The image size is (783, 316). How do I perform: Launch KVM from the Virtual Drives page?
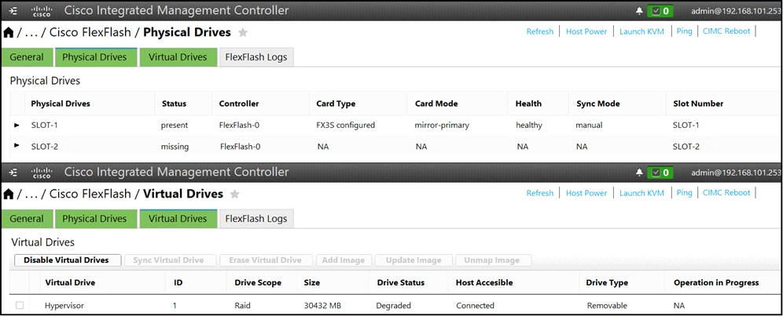[641, 193]
